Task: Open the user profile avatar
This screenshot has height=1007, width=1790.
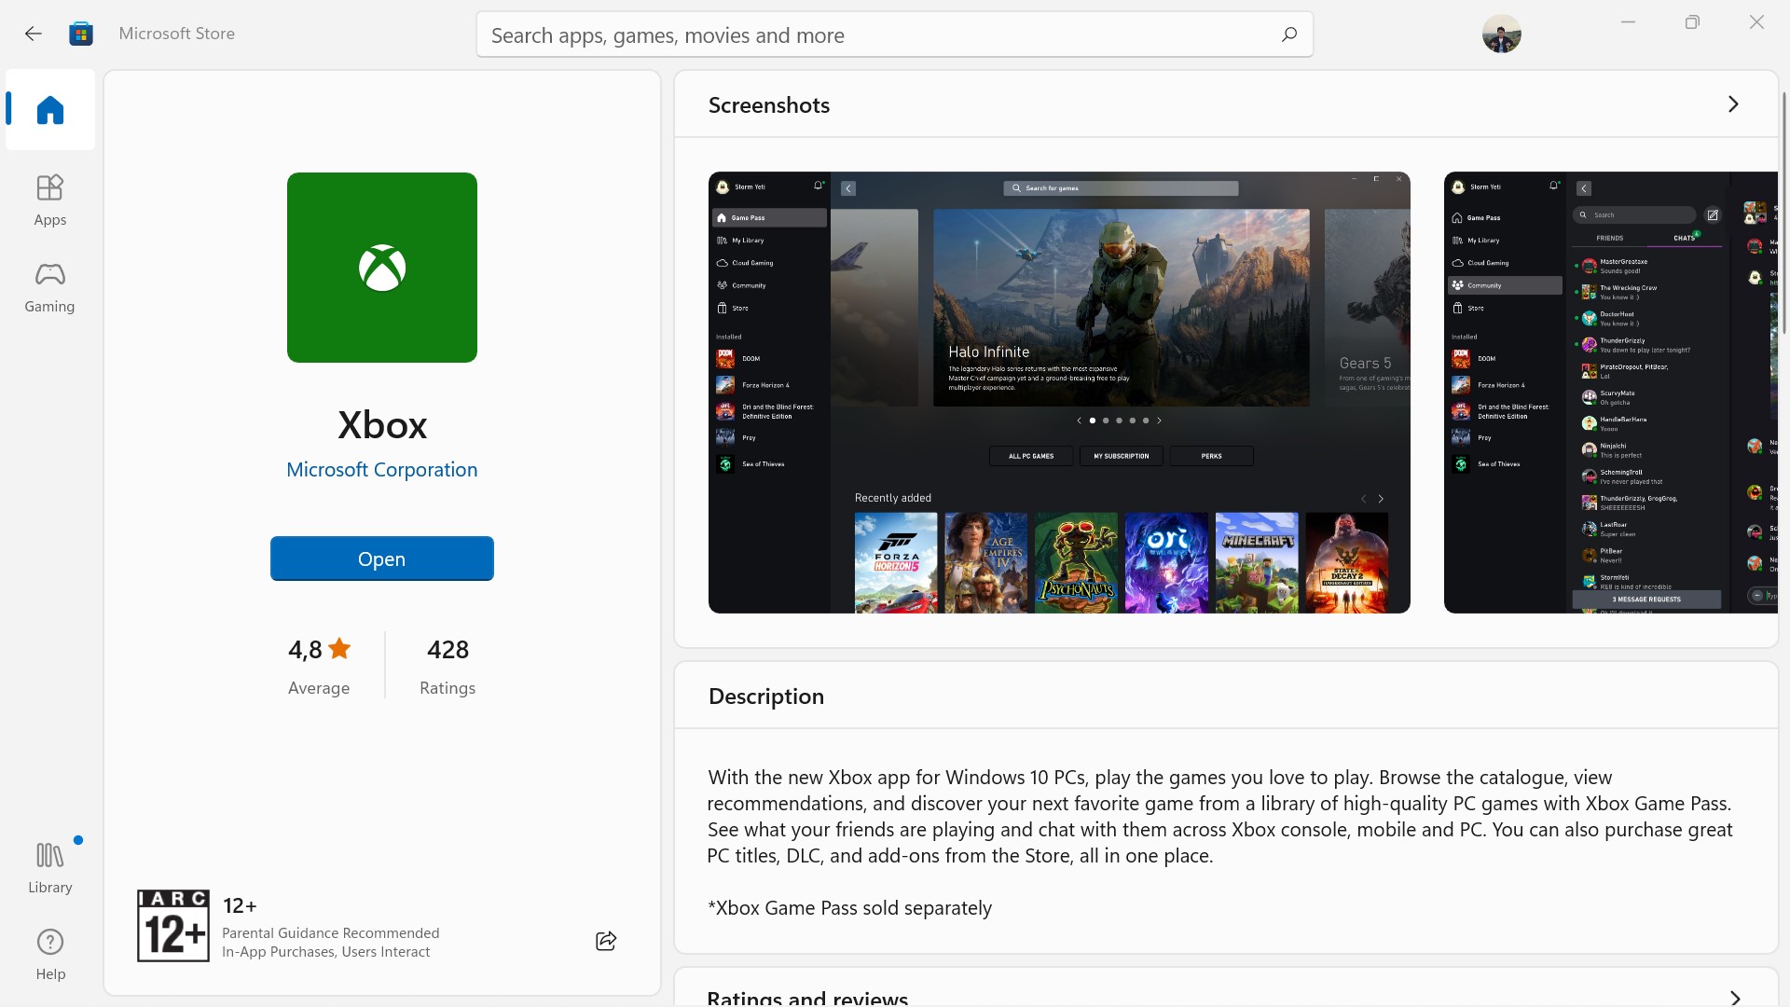Action: 1501,34
